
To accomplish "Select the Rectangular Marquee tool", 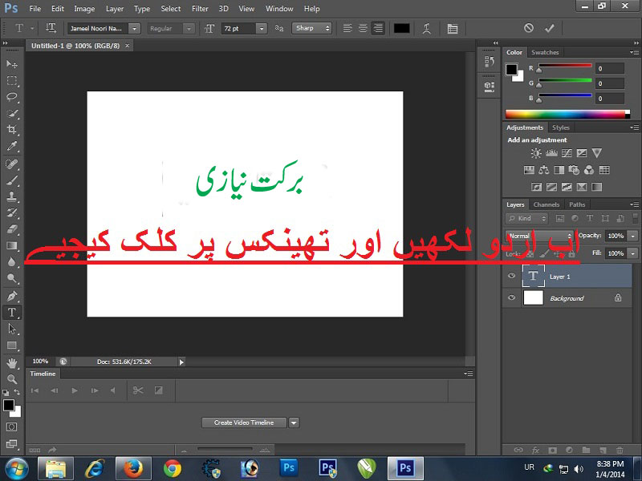I will point(12,81).
